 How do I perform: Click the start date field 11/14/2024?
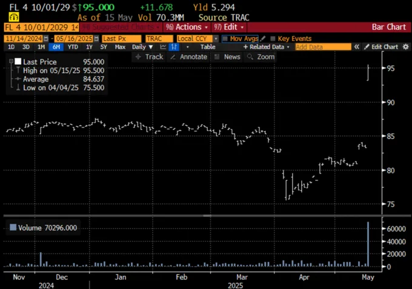(x=24, y=39)
